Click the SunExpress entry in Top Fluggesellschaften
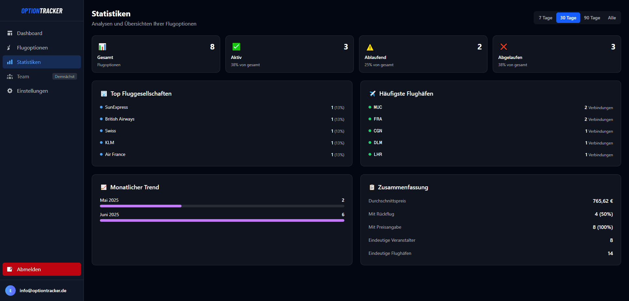 tap(116, 107)
